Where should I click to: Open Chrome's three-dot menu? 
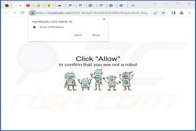point(189,13)
